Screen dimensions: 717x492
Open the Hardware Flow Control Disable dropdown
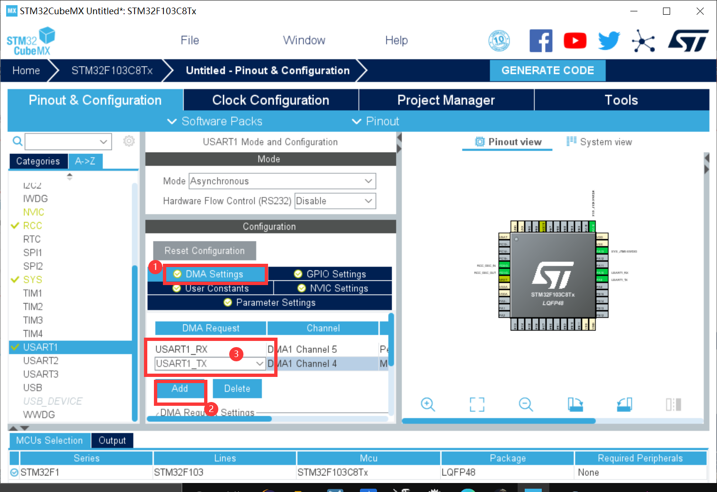coord(335,201)
